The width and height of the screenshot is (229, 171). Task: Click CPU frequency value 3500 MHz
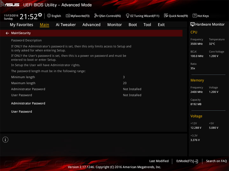coord(197,44)
